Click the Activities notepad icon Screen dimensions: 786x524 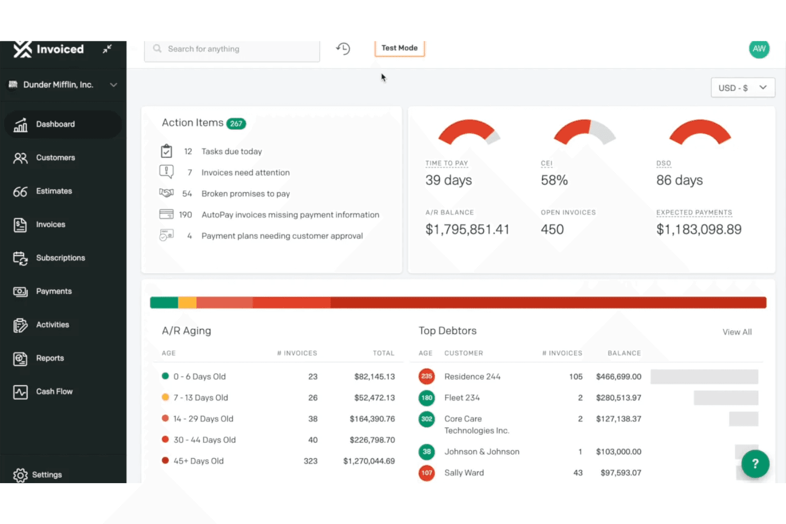(x=20, y=325)
